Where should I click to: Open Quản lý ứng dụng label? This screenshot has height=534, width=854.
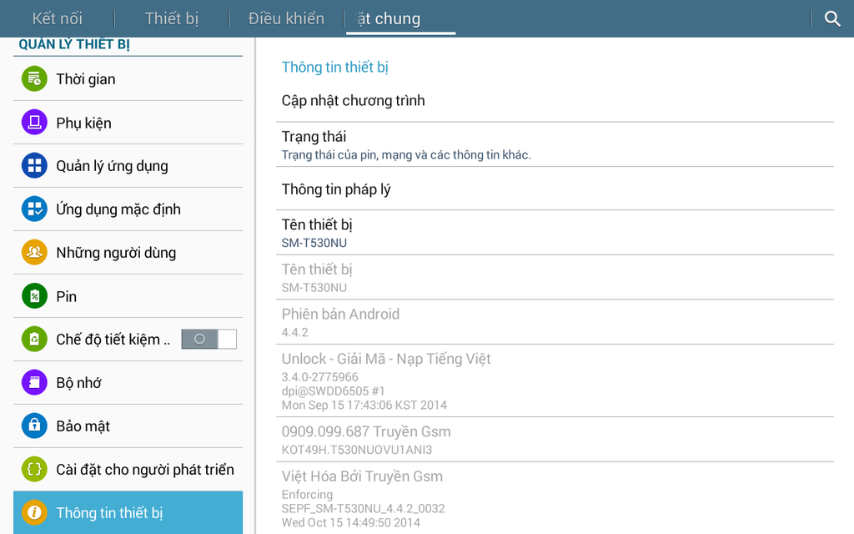[x=112, y=166]
